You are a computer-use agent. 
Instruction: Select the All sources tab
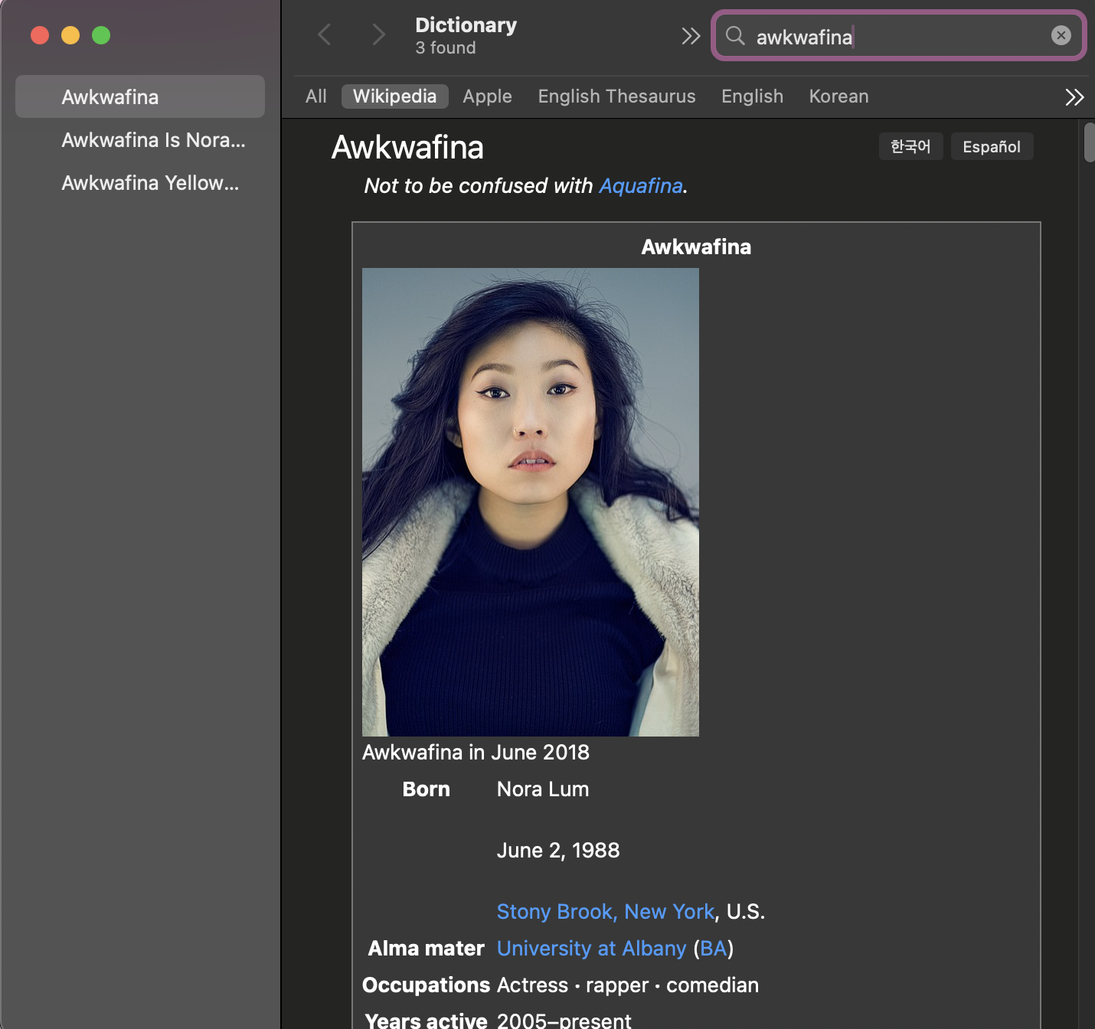(315, 96)
